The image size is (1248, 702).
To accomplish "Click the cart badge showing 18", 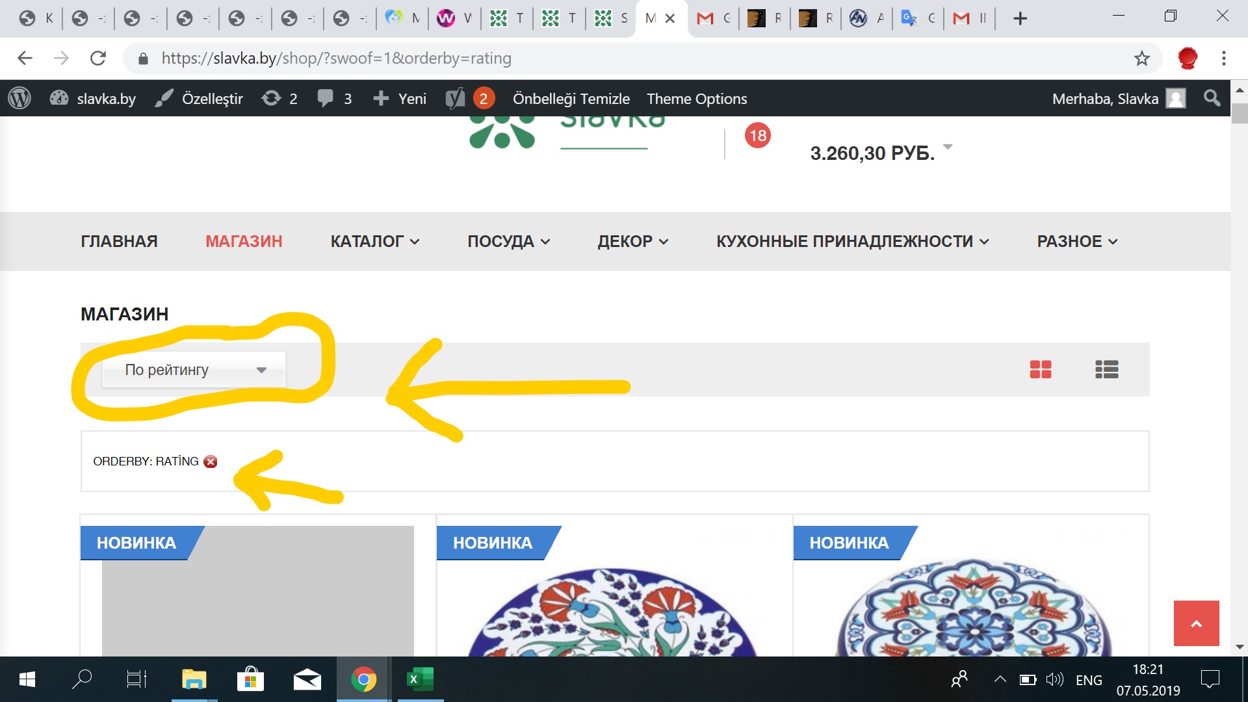I will click(x=757, y=135).
